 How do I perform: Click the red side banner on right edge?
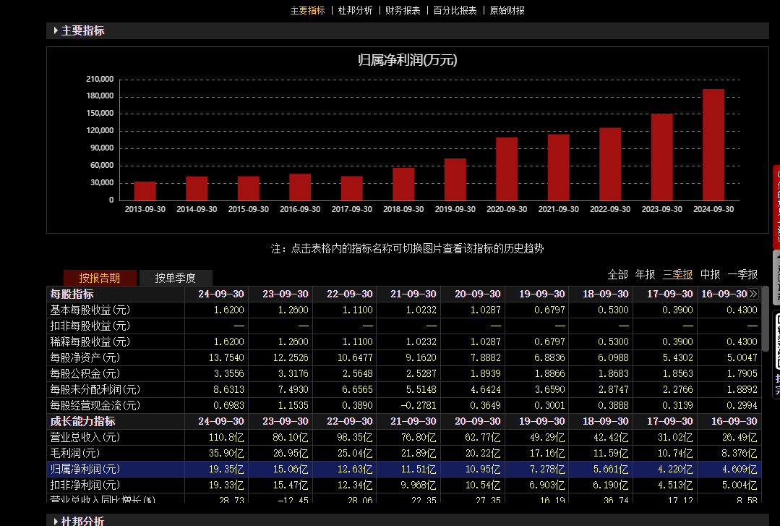(x=776, y=206)
